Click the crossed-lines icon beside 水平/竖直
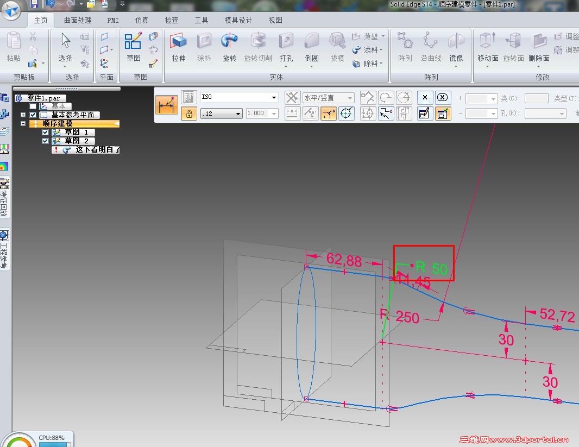 pyautogui.click(x=292, y=97)
